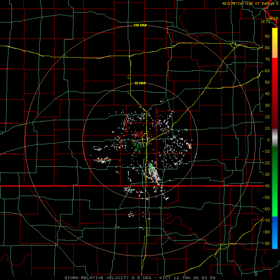Viewport: 280px width, 280px height.
Task: Select the 90 value on velocity scale
Action: tap(267, 36)
